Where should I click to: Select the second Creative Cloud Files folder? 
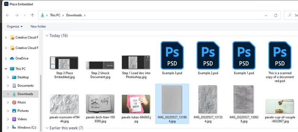(x=24, y=48)
